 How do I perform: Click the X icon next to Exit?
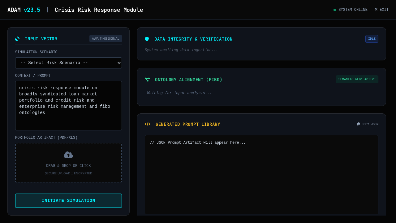pos(376,10)
